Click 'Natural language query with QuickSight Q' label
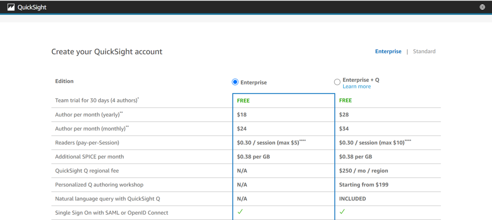This screenshot has width=492, height=220. click(107, 199)
